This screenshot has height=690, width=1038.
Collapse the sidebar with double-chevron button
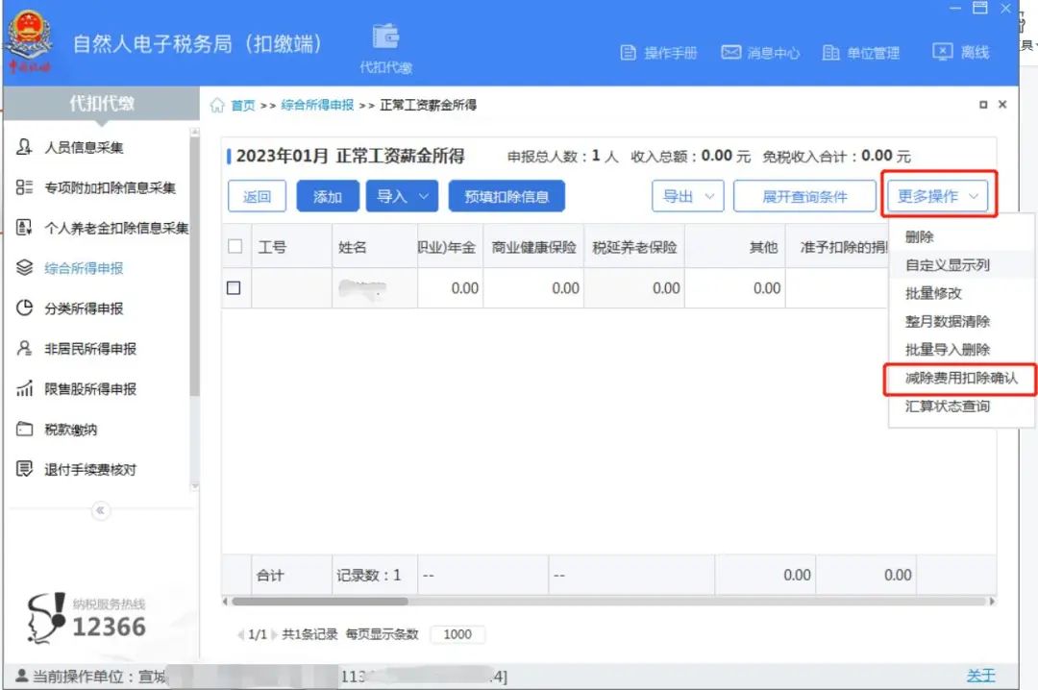(101, 510)
